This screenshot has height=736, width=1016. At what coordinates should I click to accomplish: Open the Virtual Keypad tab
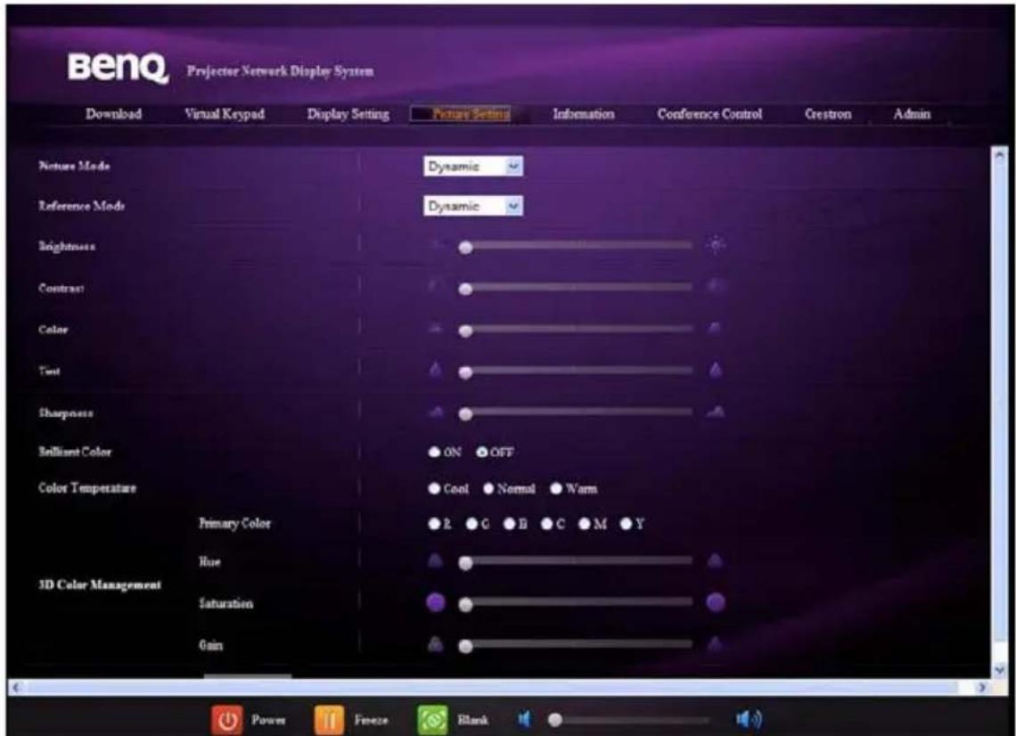click(225, 114)
